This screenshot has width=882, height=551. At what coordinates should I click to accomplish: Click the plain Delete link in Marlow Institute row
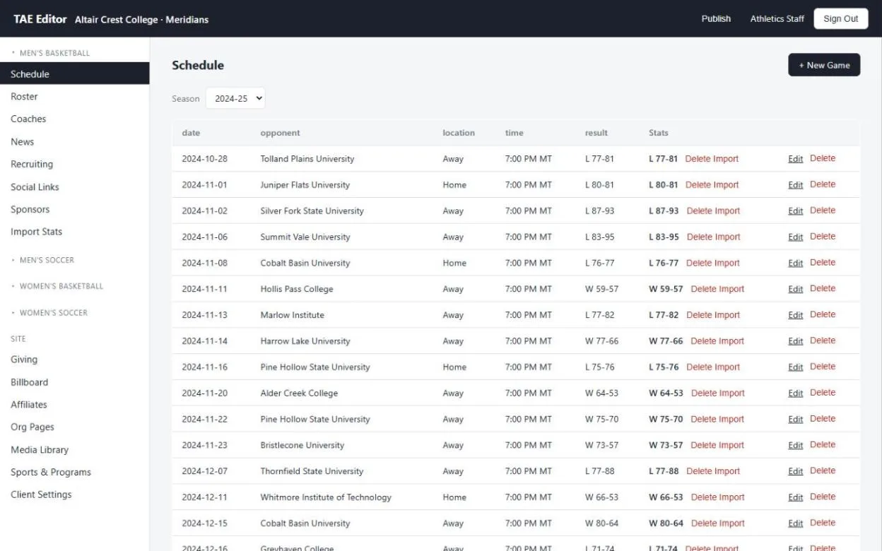click(x=823, y=314)
